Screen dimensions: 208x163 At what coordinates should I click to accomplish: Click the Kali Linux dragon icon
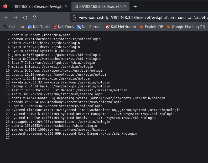pos(5,27)
